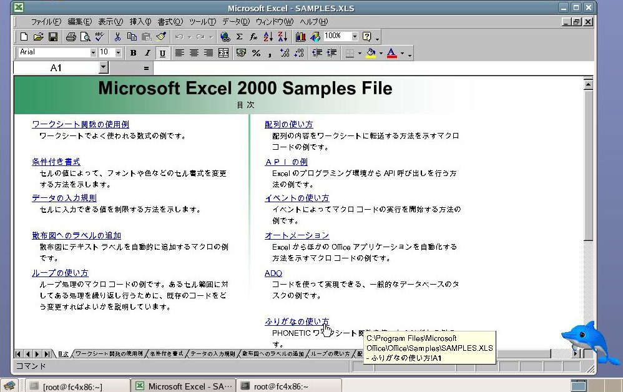Screen dimensions: 623x392
Task: Open Excel Help with the question mark icon
Action: pos(366,37)
